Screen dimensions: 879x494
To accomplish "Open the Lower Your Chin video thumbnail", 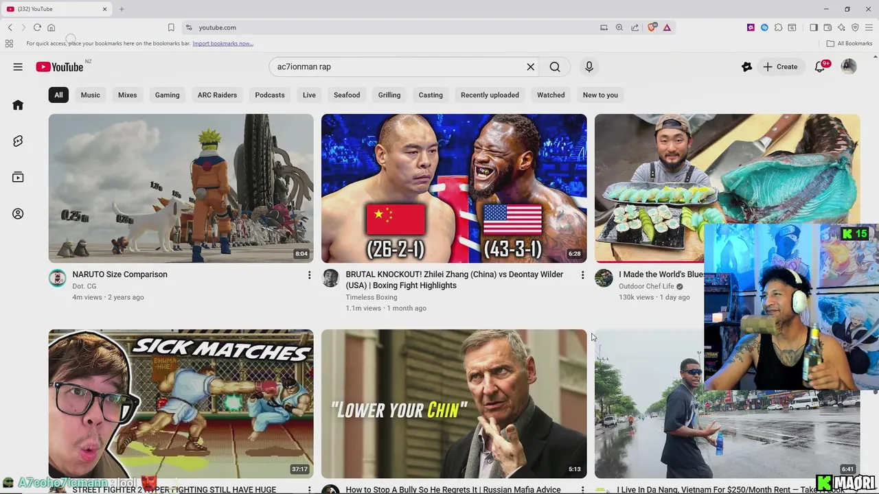I will 454,403.
